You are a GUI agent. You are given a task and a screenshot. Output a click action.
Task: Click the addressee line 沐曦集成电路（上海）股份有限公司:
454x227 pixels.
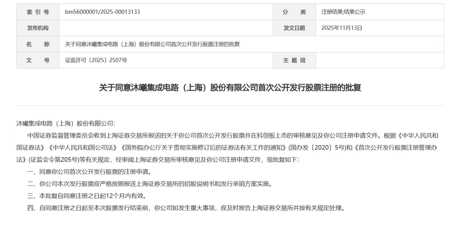coord(66,123)
